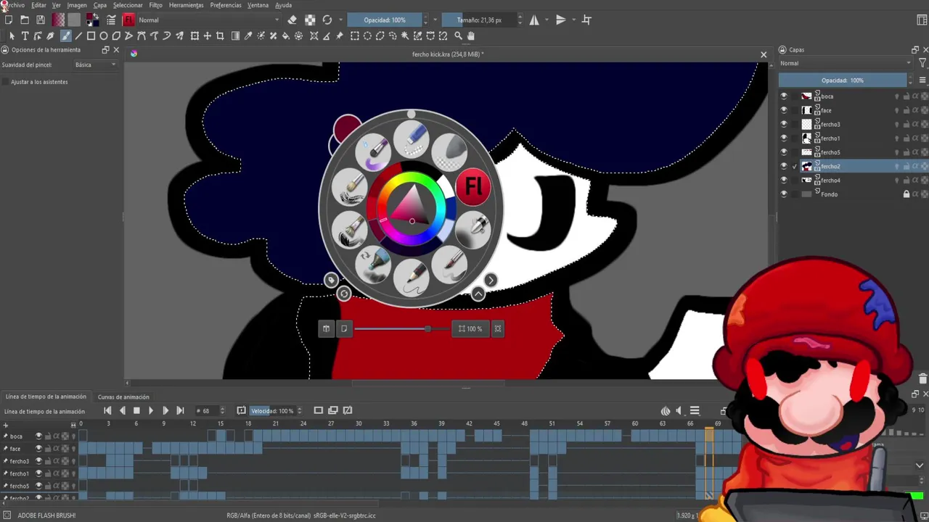The height and width of the screenshot is (522, 929).
Task: Unlock the Fondo layer padlock
Action: click(906, 194)
